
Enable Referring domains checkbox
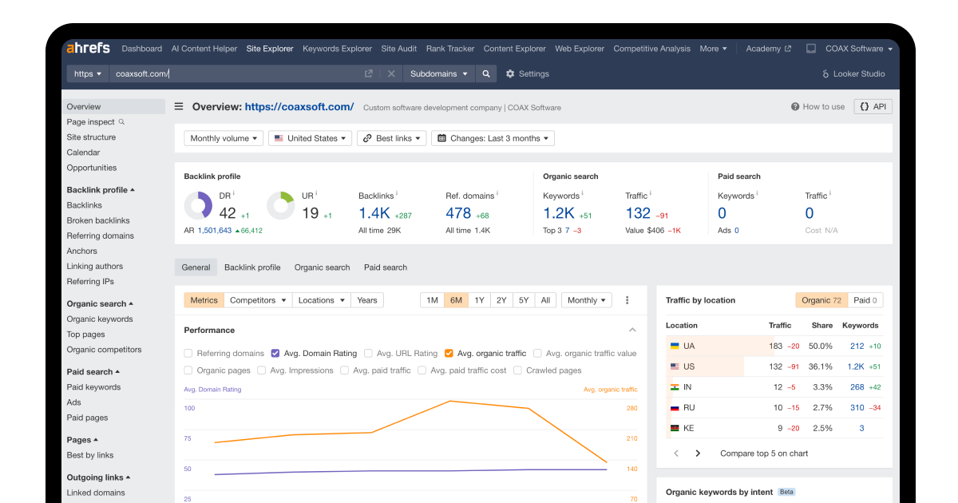click(x=188, y=353)
